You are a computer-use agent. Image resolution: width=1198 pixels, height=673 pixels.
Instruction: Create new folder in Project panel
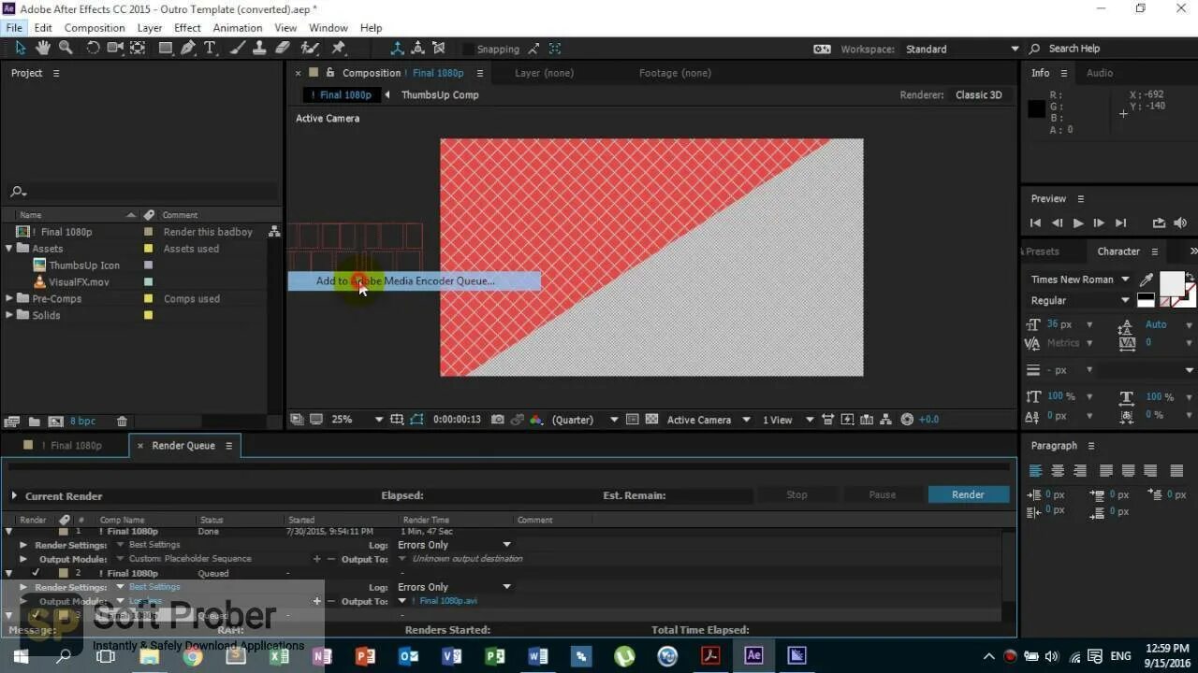point(35,422)
